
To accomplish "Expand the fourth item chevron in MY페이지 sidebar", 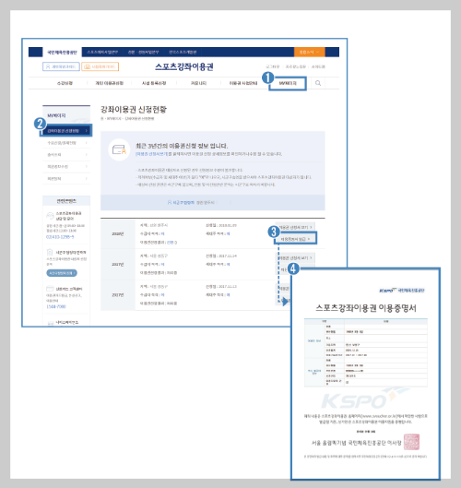I will pyautogui.click(x=86, y=166).
